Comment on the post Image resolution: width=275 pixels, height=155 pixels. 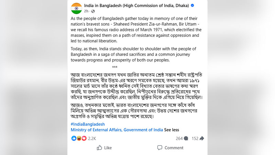click(x=170, y=148)
